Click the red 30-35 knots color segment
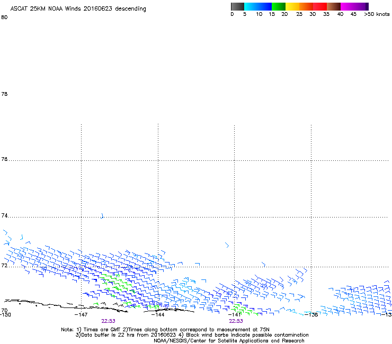The height and width of the screenshot is (344, 392). tap(320, 6)
